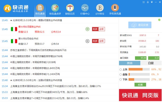Select the 盘整 radio option

(x=121, y=75)
